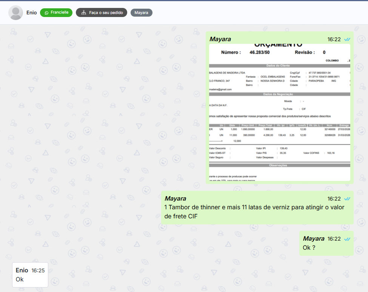Click the "1 Tambor de thinner" message text
368x292 pixels.
254,212
